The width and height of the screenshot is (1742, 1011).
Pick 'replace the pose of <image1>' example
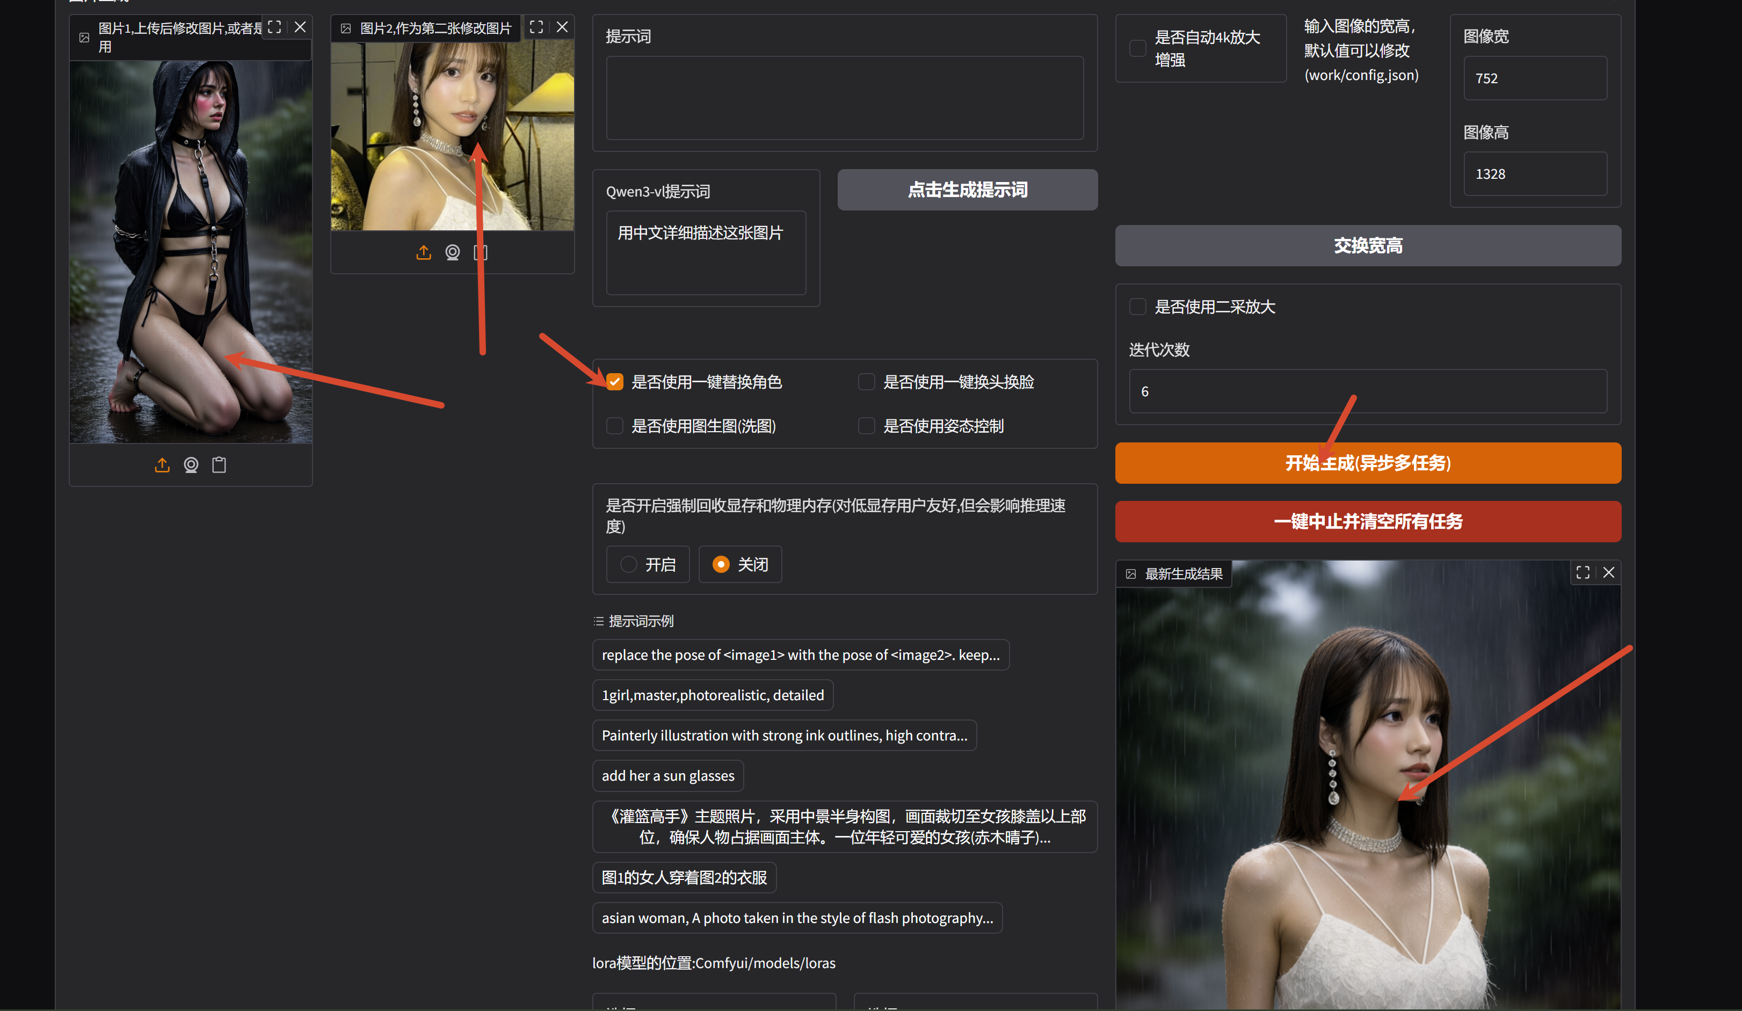[x=801, y=655]
